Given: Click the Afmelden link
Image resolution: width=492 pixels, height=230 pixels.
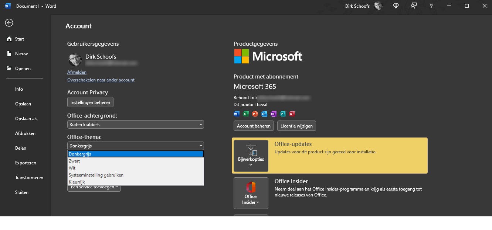Looking at the screenshot, I should pyautogui.click(x=77, y=72).
